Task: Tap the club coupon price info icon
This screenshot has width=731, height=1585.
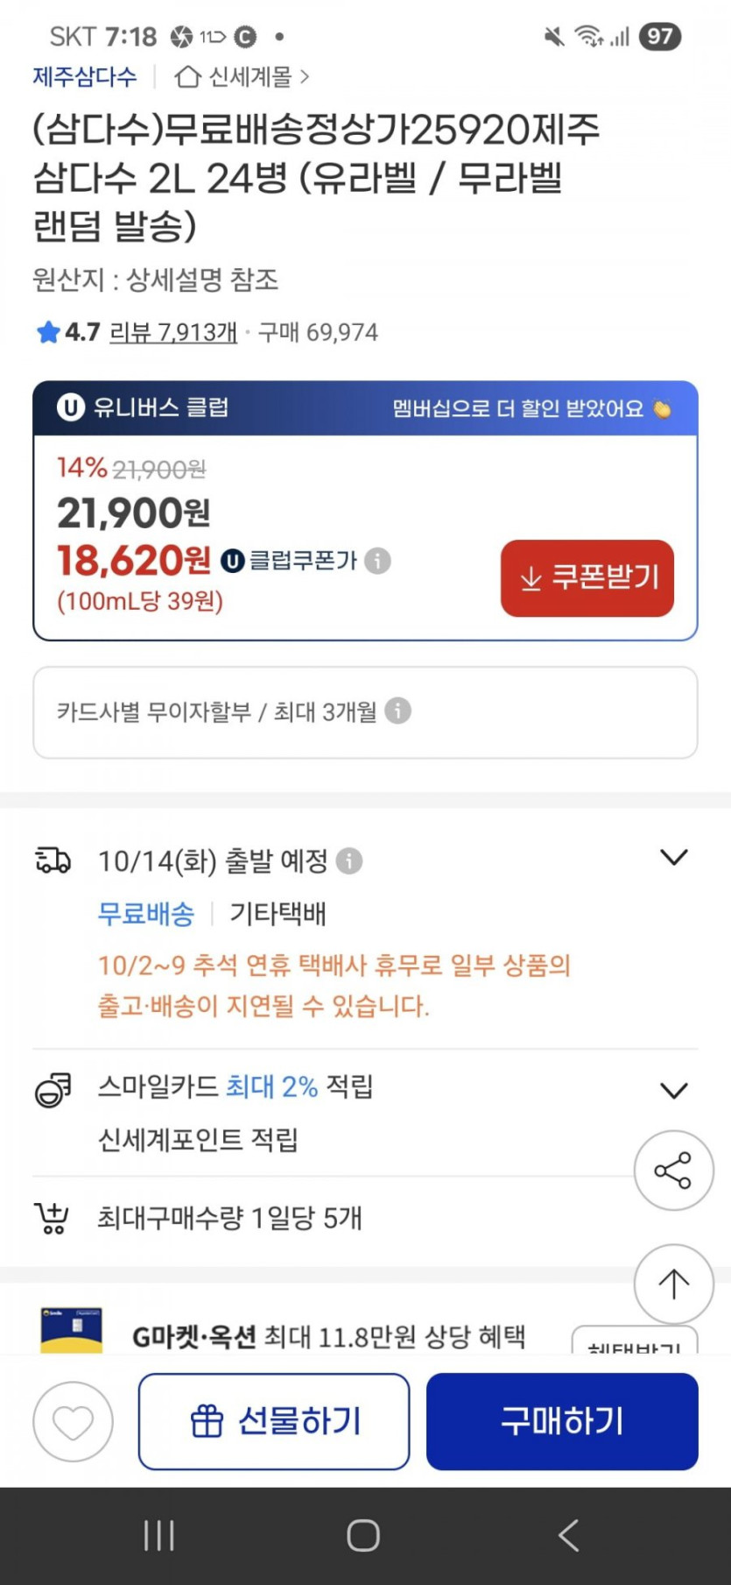Action: click(x=377, y=561)
